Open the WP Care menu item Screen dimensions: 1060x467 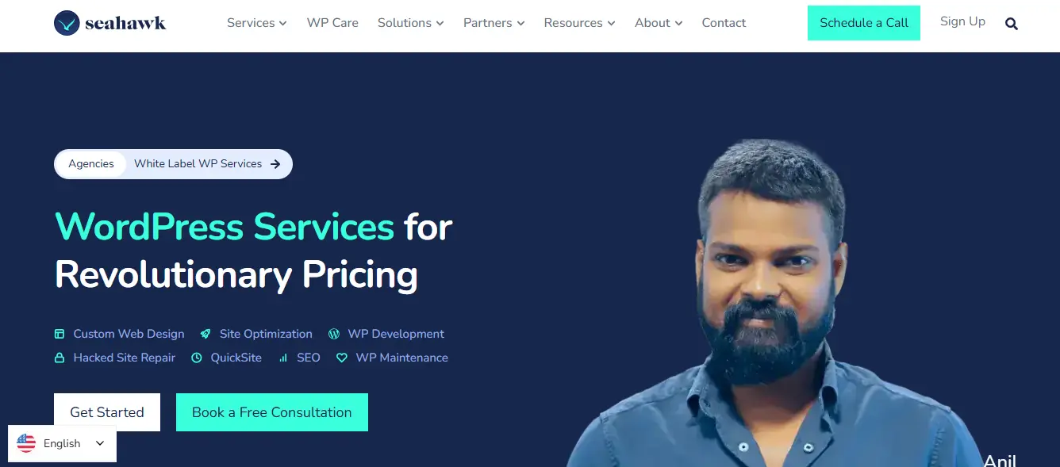click(332, 23)
